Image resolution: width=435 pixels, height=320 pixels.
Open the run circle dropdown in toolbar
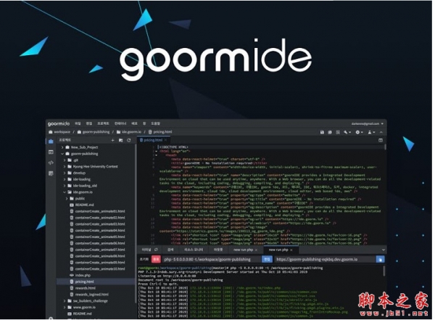point(360,132)
